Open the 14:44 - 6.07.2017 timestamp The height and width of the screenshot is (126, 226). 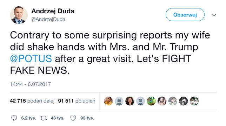[x=31, y=84]
